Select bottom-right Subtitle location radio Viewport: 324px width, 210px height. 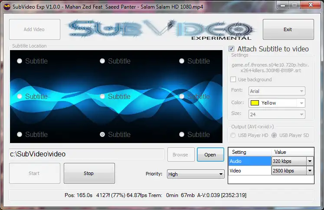click(182, 134)
